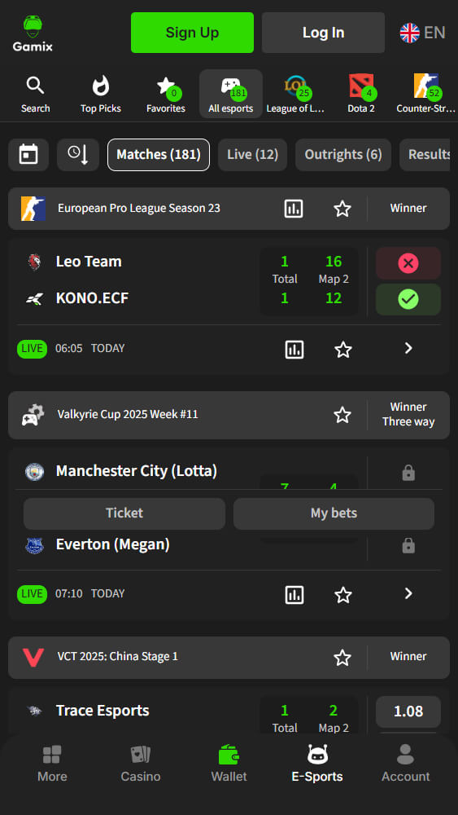Click time sort order icon
458x815 pixels.
[x=78, y=155]
